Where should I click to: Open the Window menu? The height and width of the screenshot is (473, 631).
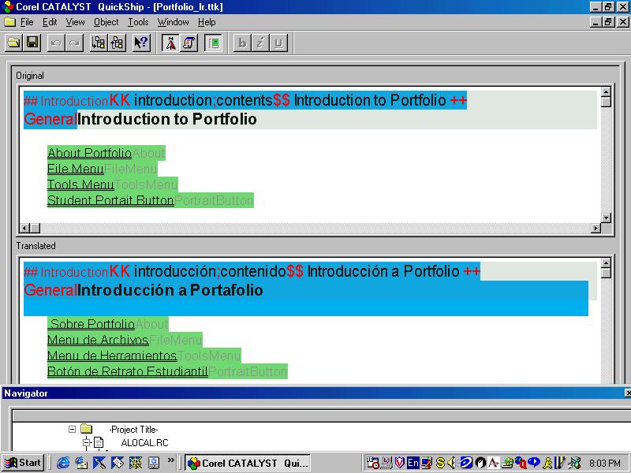[x=173, y=22]
